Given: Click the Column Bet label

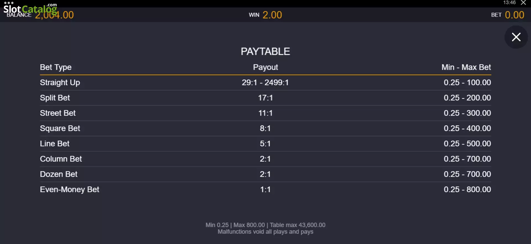Looking at the screenshot, I should 61,159.
